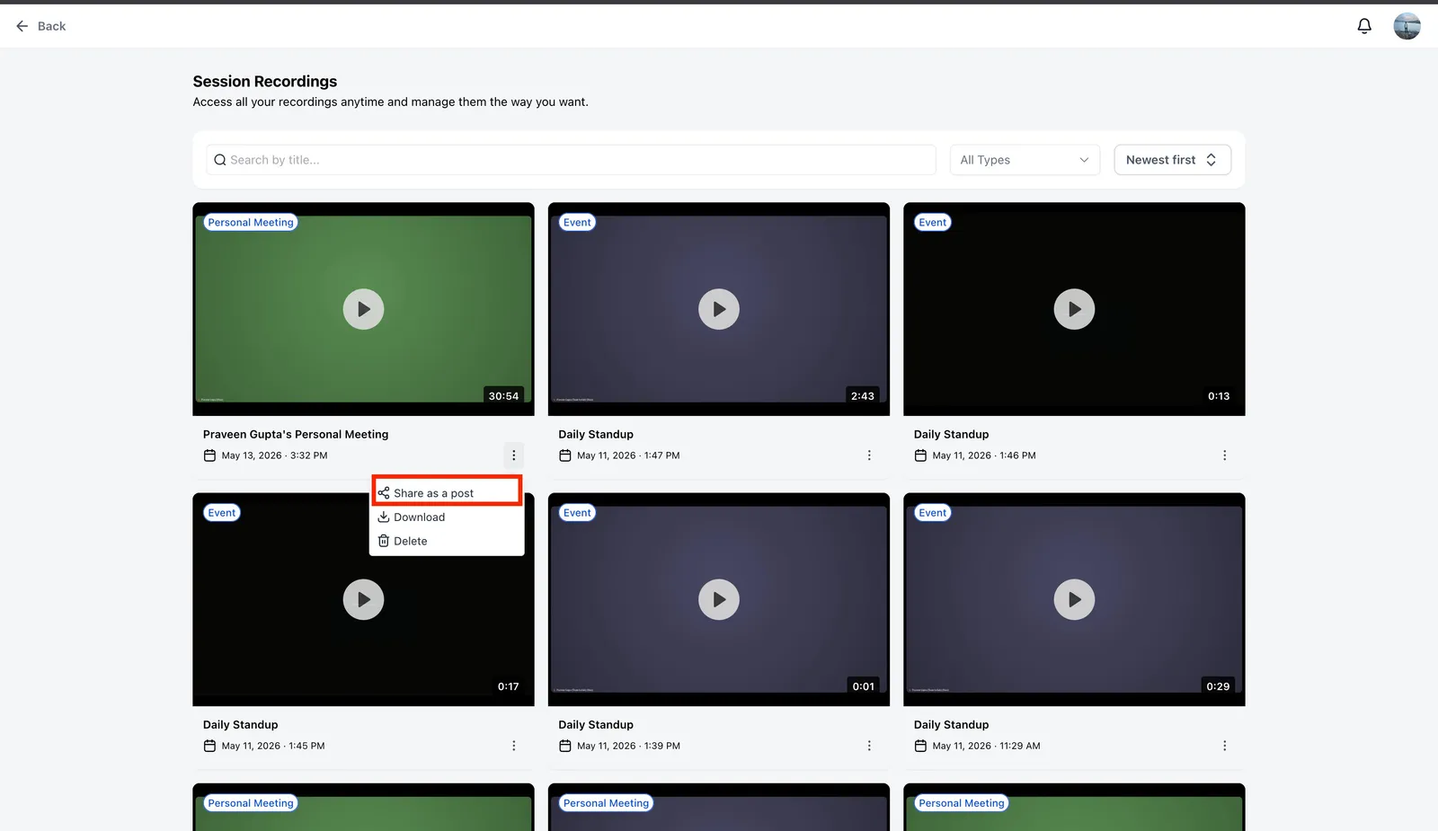Click the calendar icon beside May 11, 1:46 PM

coord(920,455)
